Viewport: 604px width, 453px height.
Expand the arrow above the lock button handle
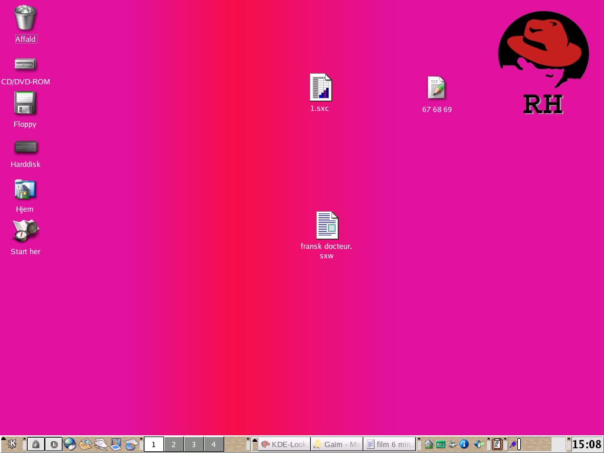24,439
